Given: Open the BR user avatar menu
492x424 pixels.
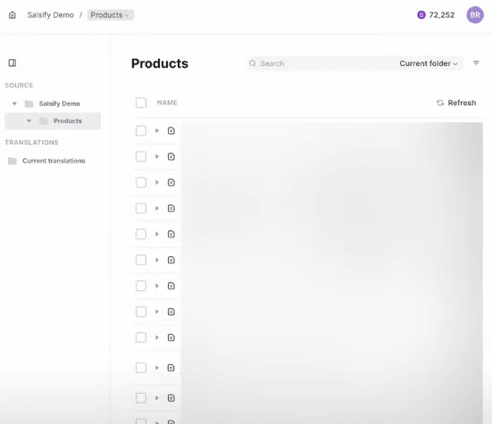Looking at the screenshot, I should pos(475,15).
